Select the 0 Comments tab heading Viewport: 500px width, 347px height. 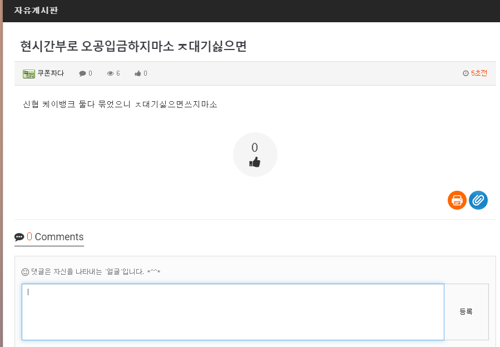click(x=49, y=237)
